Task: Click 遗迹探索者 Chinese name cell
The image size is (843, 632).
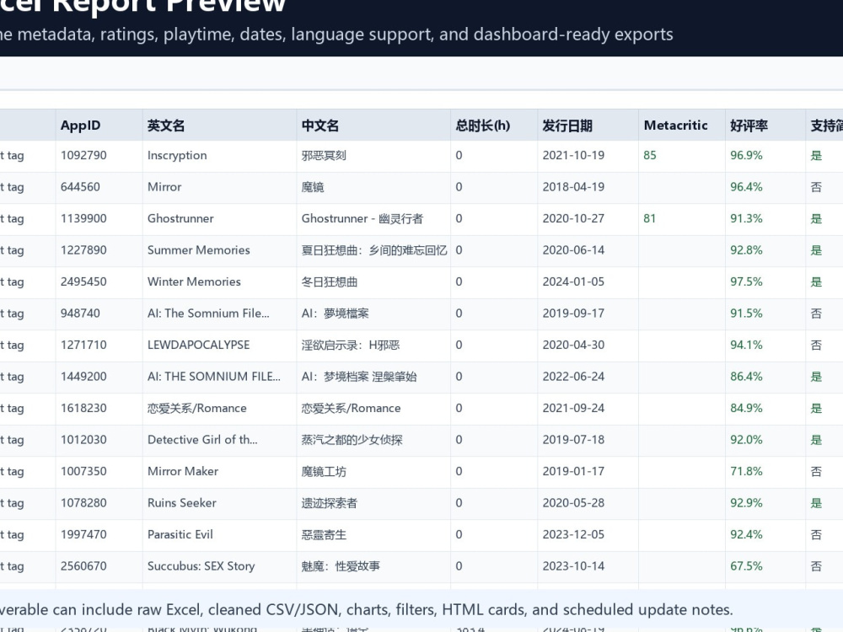Action: click(373, 504)
